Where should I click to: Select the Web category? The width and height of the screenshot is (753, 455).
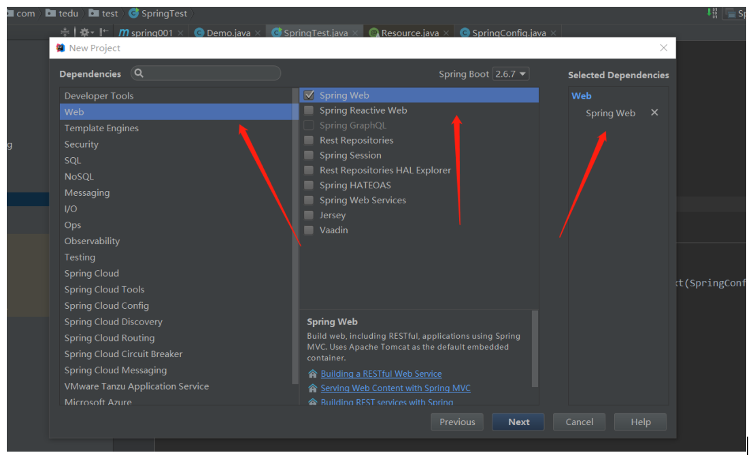tap(175, 112)
